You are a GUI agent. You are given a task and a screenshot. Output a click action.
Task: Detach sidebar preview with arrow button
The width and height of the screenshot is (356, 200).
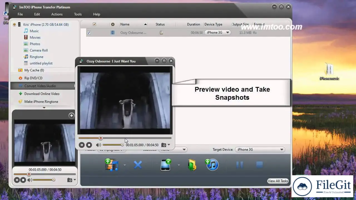click(x=71, y=115)
